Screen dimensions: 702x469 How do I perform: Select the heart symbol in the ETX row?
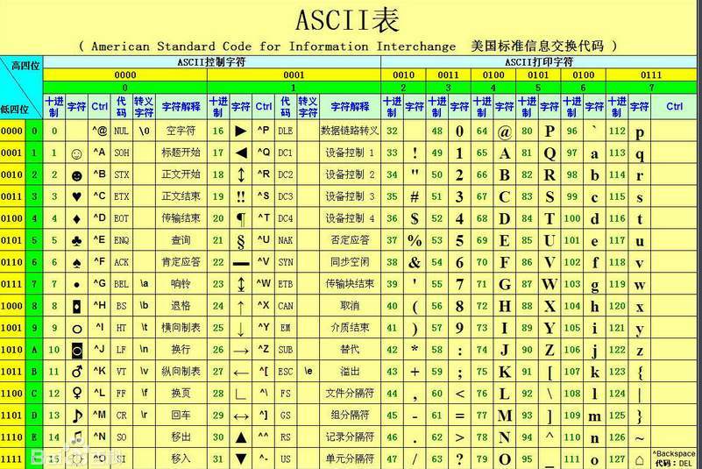point(76,196)
